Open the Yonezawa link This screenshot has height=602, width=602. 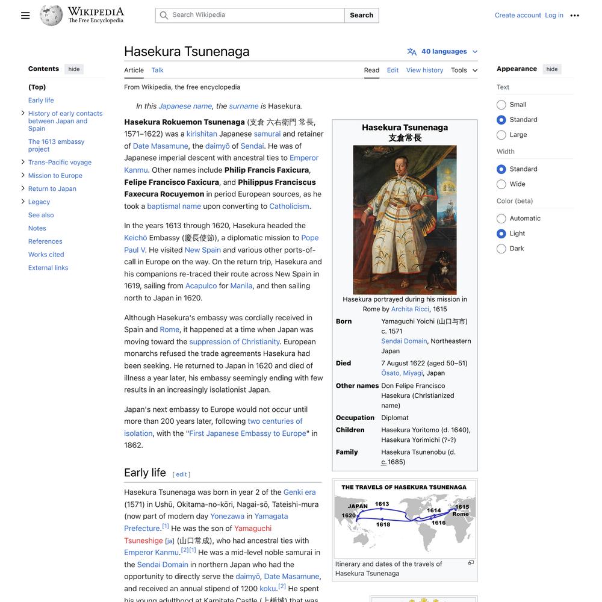tap(228, 517)
